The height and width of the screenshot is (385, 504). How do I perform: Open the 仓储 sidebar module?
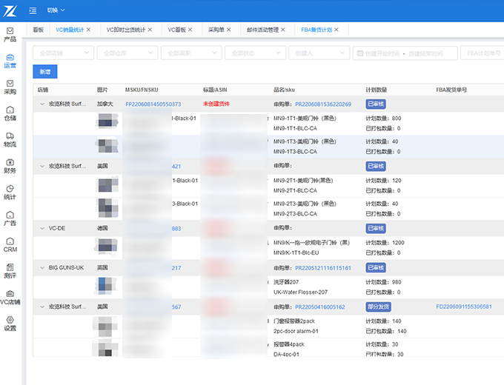point(10,114)
